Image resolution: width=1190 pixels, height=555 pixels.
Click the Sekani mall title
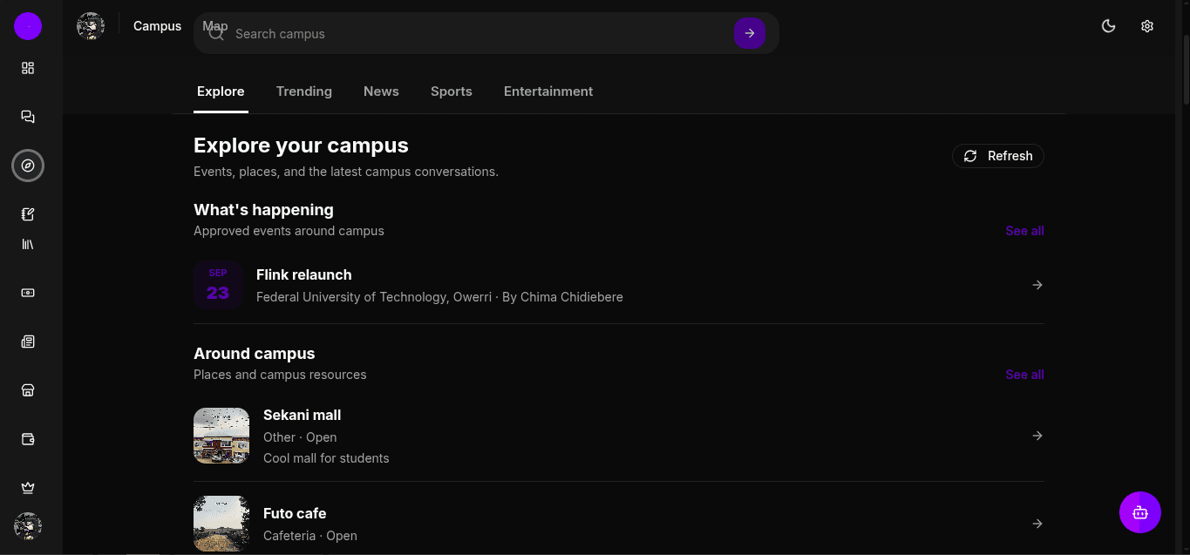pyautogui.click(x=303, y=415)
